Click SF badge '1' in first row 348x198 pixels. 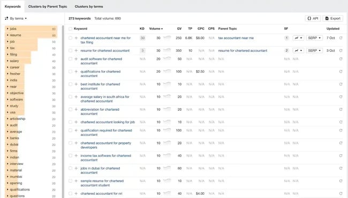pos(286,38)
